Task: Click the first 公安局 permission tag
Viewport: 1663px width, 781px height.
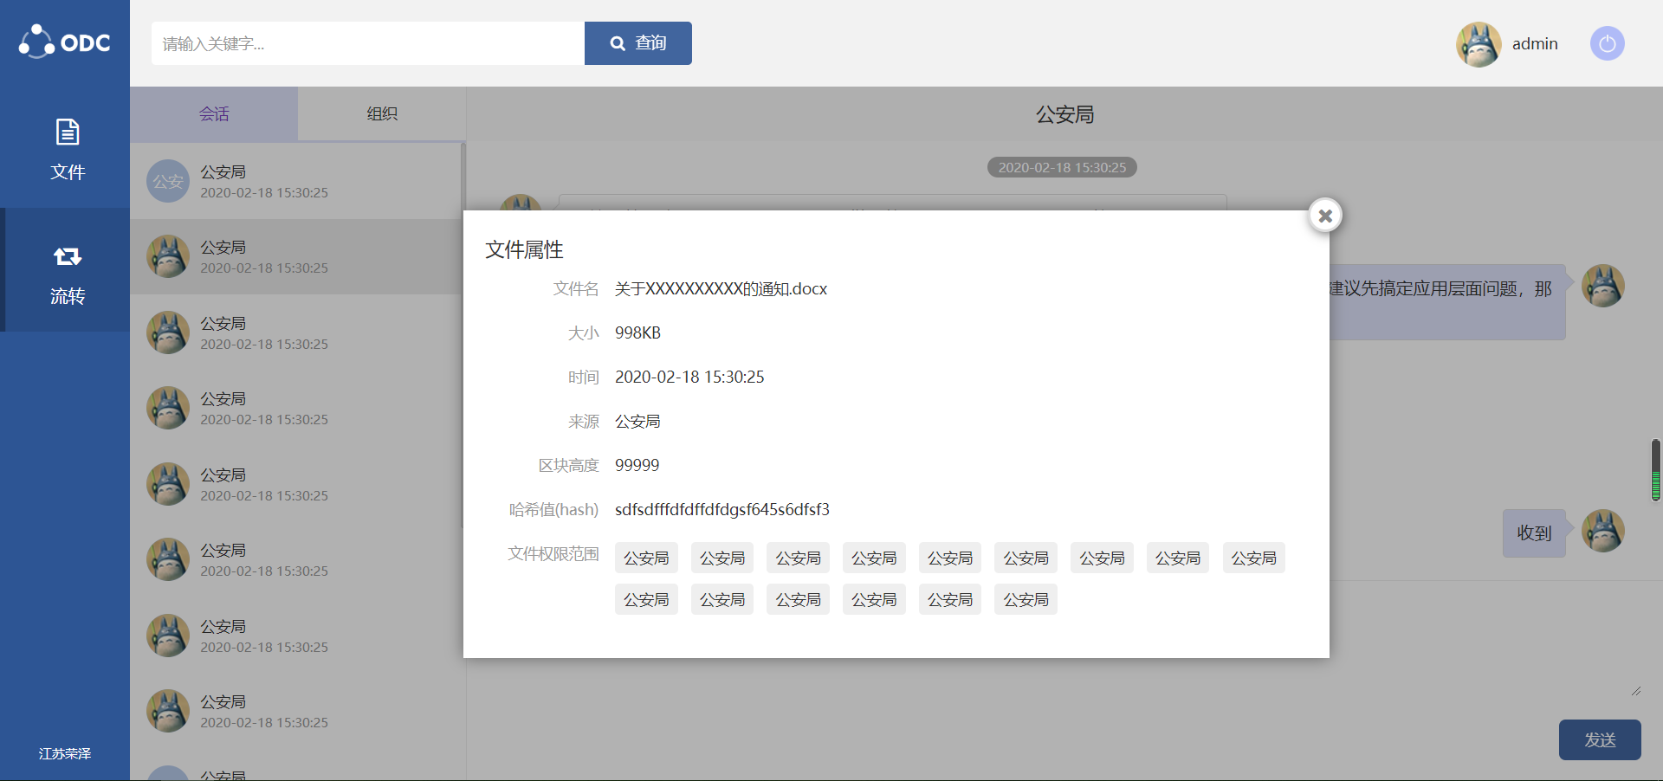Action: coord(646,558)
